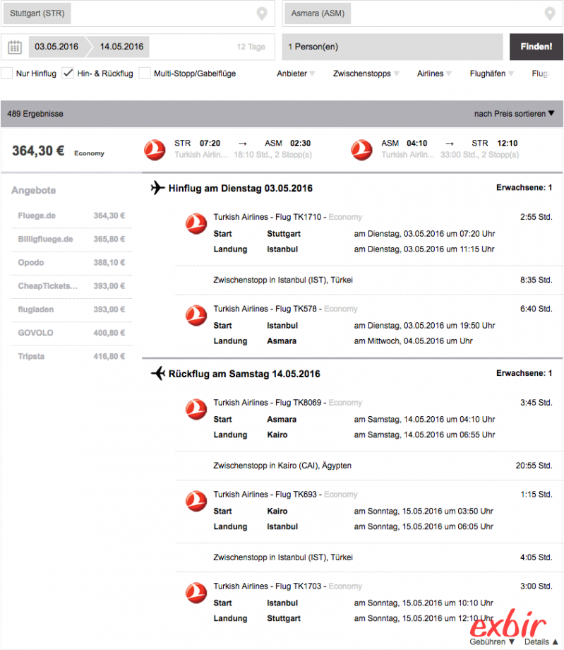
Task: Click the Finden! search button
Action: (x=536, y=47)
